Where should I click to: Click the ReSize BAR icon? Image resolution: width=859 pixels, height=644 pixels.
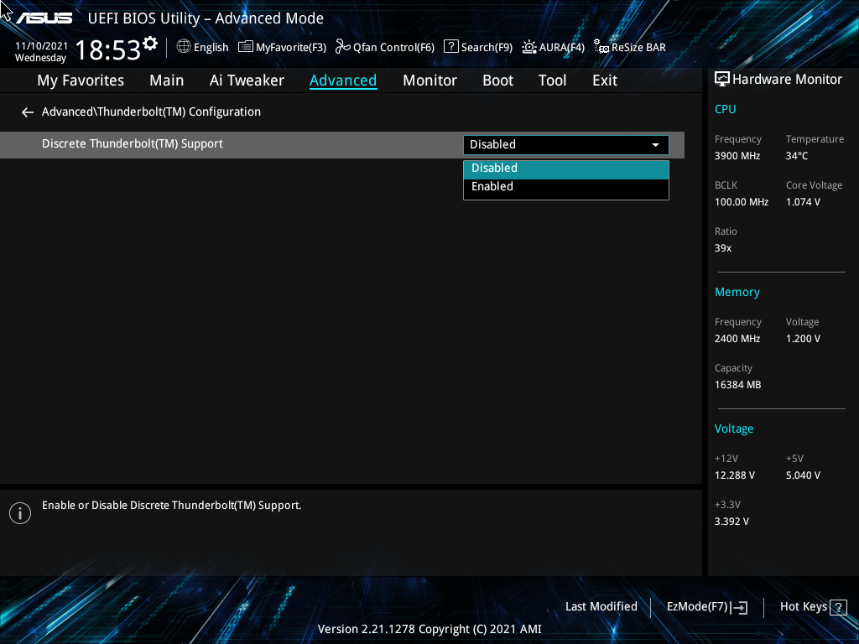[601, 47]
